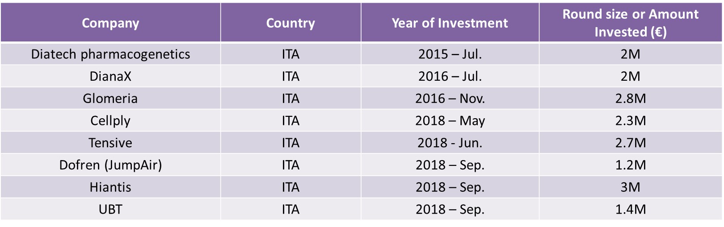Click the Glomeria company name

(x=110, y=99)
